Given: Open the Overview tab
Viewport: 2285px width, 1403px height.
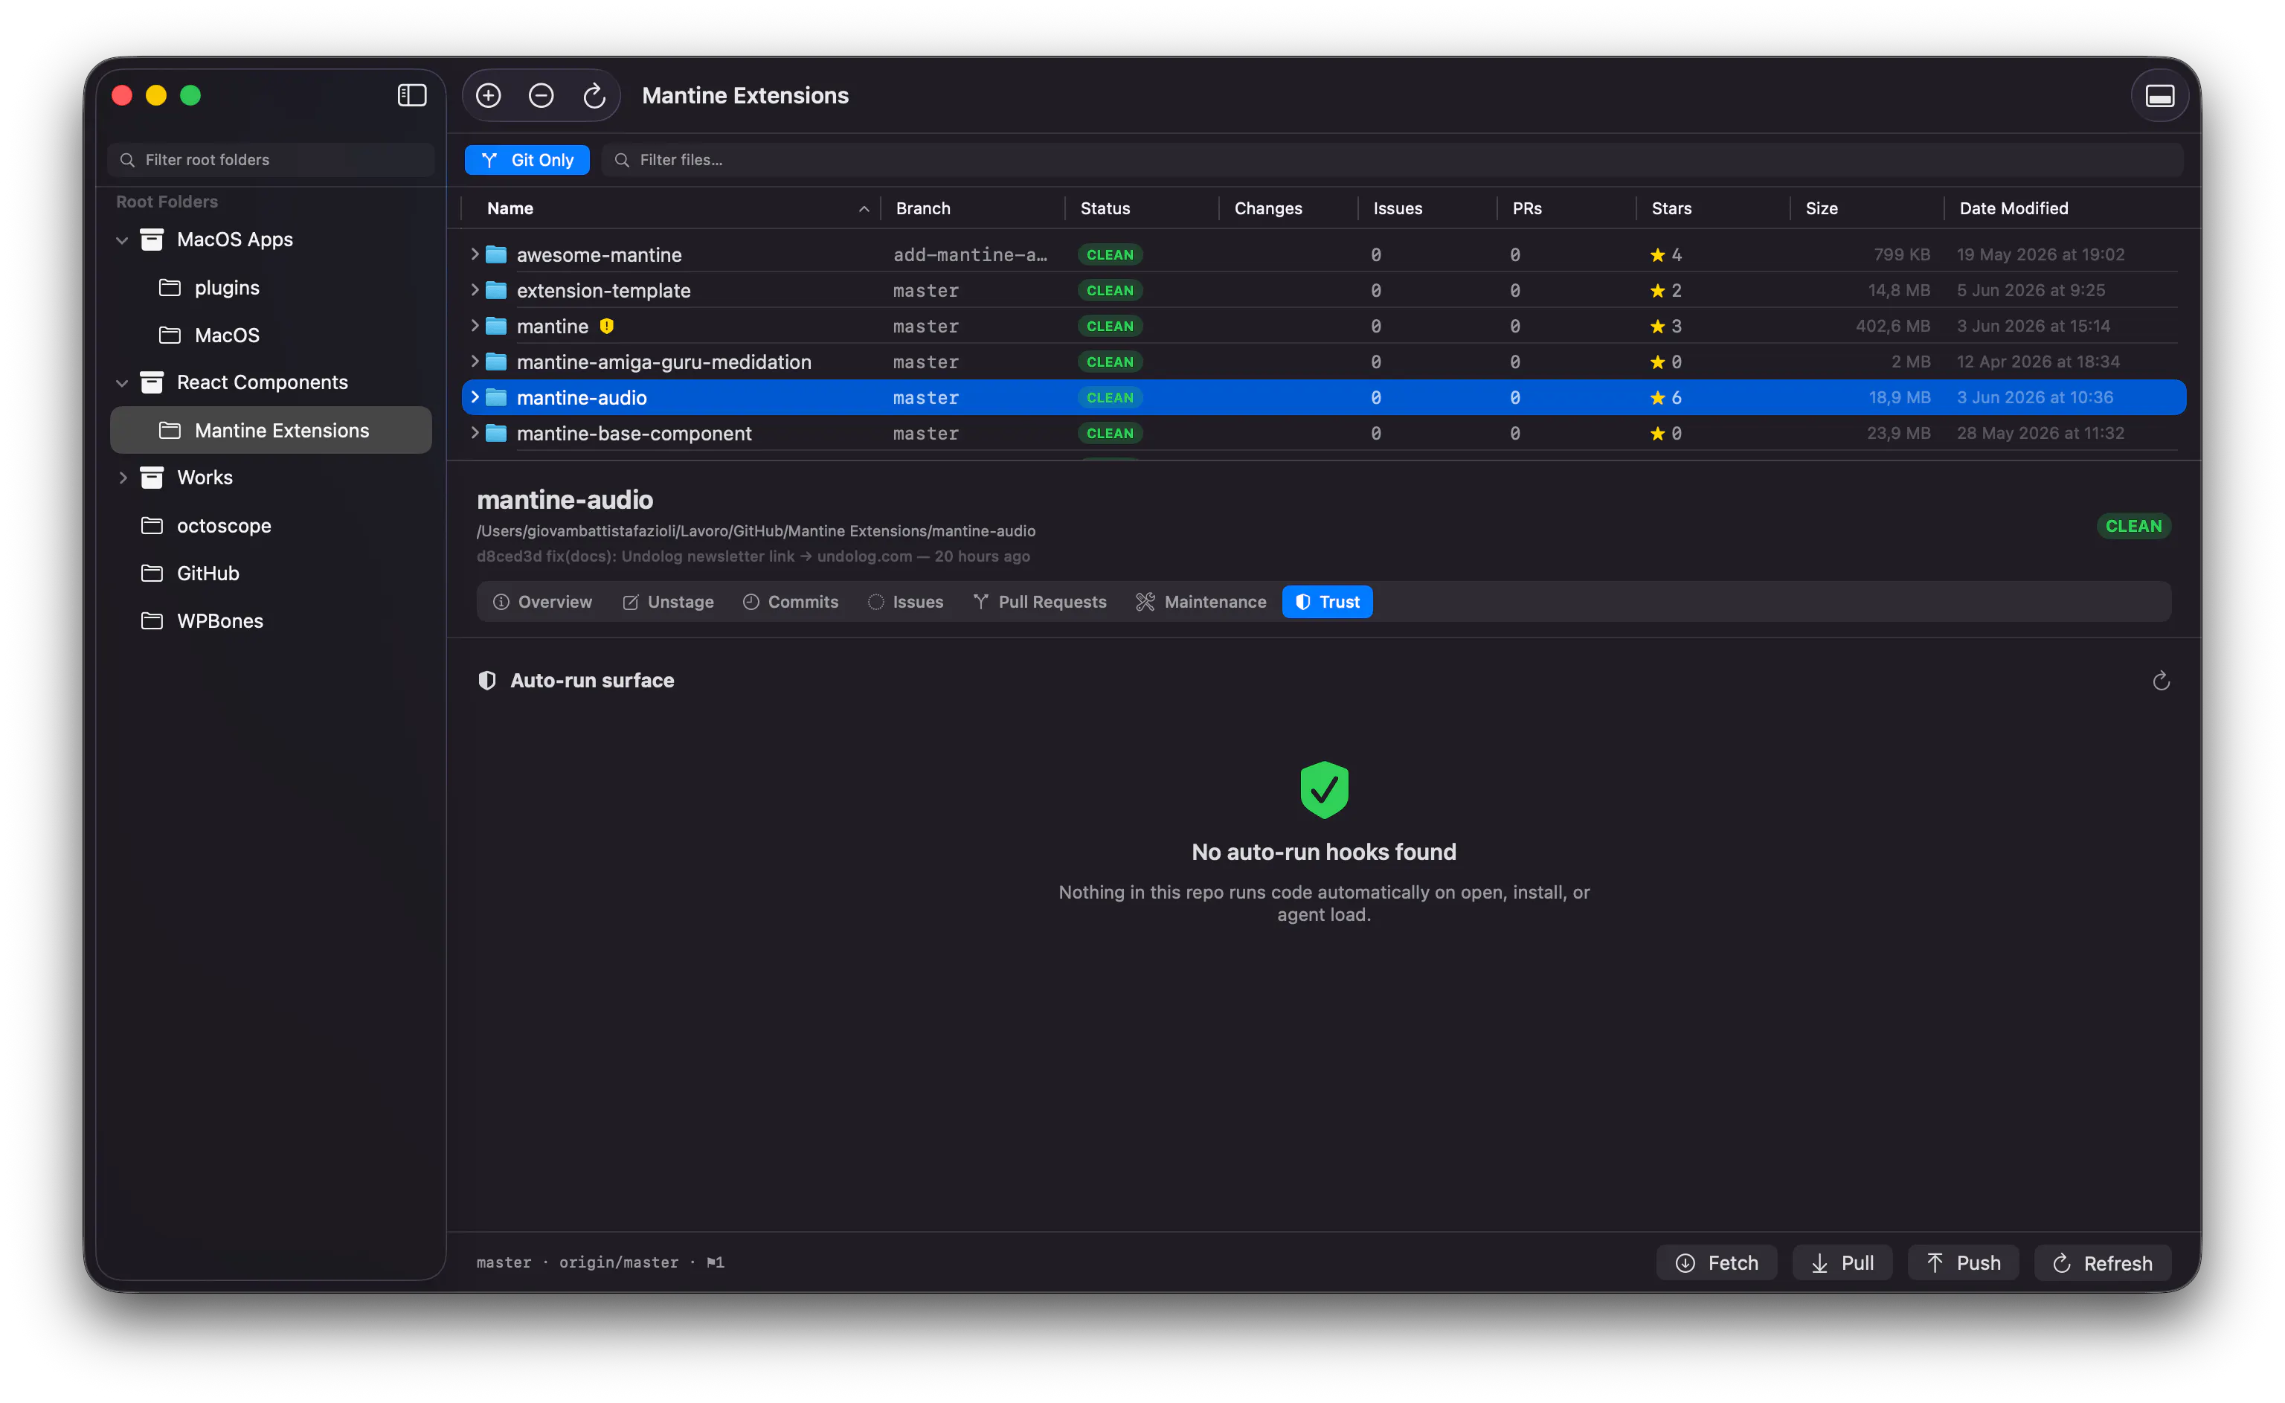Looking at the screenshot, I should (541, 603).
